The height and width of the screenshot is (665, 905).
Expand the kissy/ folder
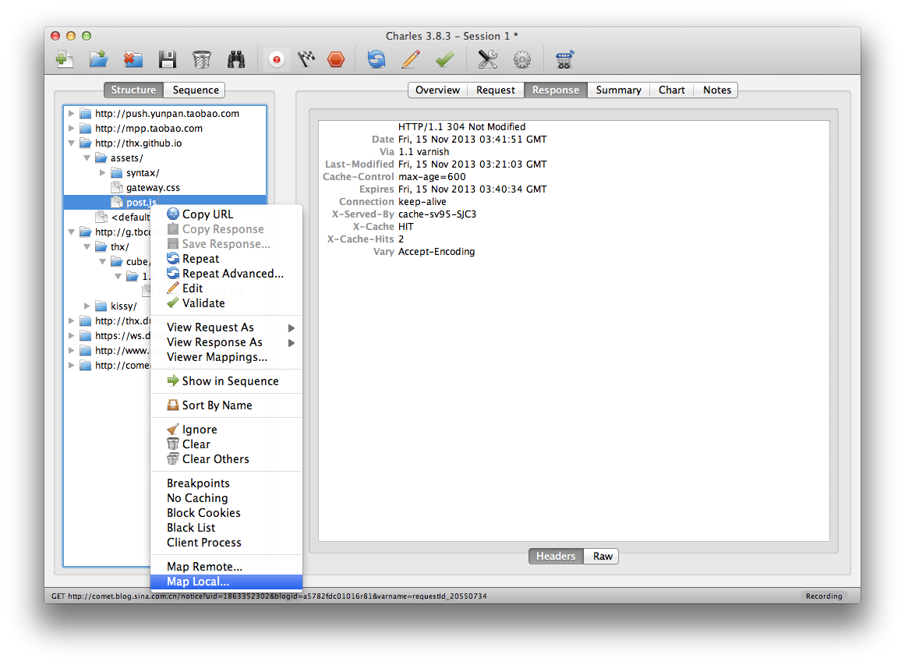pos(87,306)
